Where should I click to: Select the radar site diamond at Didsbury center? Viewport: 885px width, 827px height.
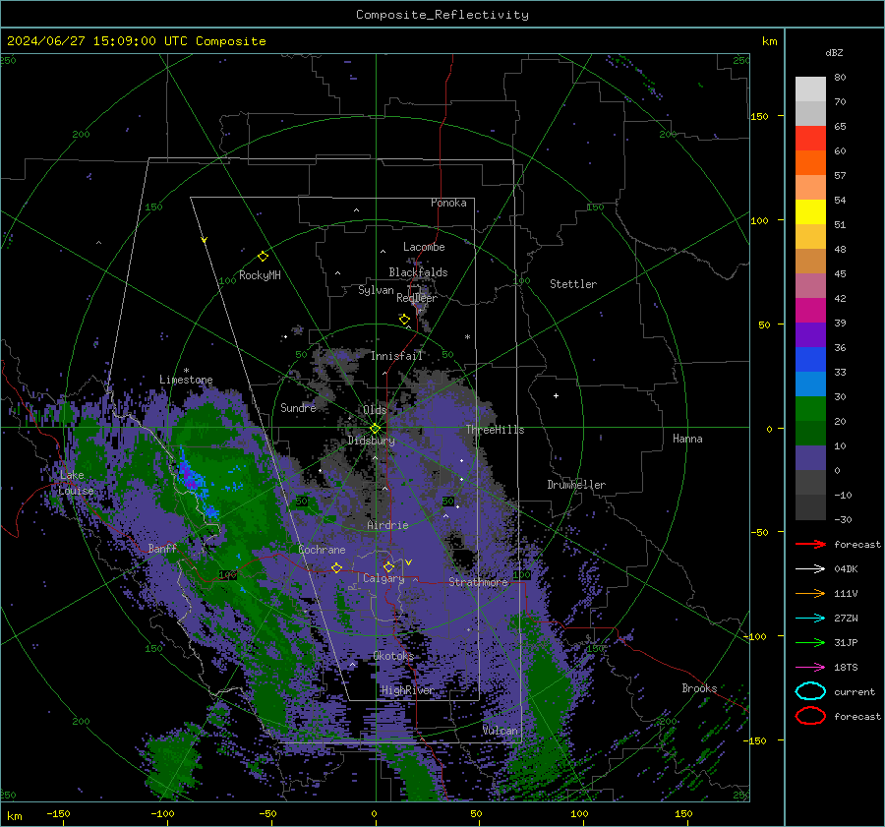[376, 428]
